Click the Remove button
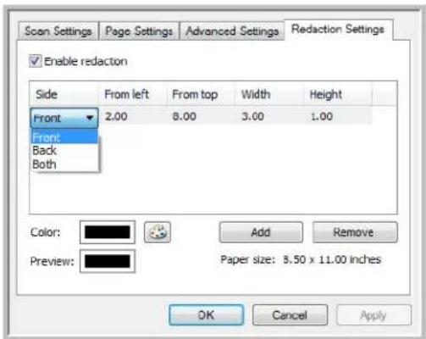 [355, 232]
